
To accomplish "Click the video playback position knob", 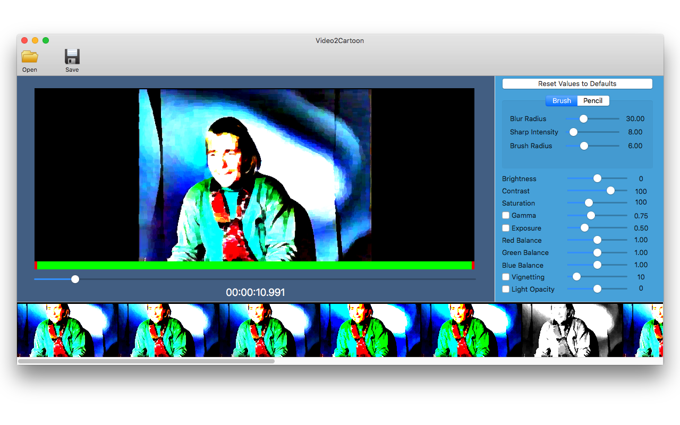I will point(75,279).
